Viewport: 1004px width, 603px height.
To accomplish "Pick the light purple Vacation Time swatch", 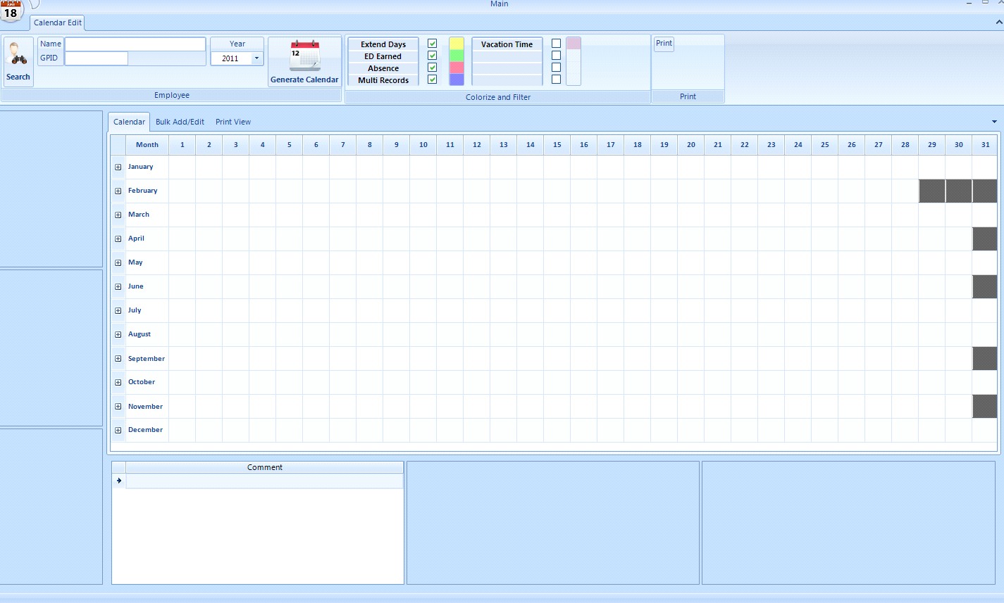I will [x=574, y=44].
